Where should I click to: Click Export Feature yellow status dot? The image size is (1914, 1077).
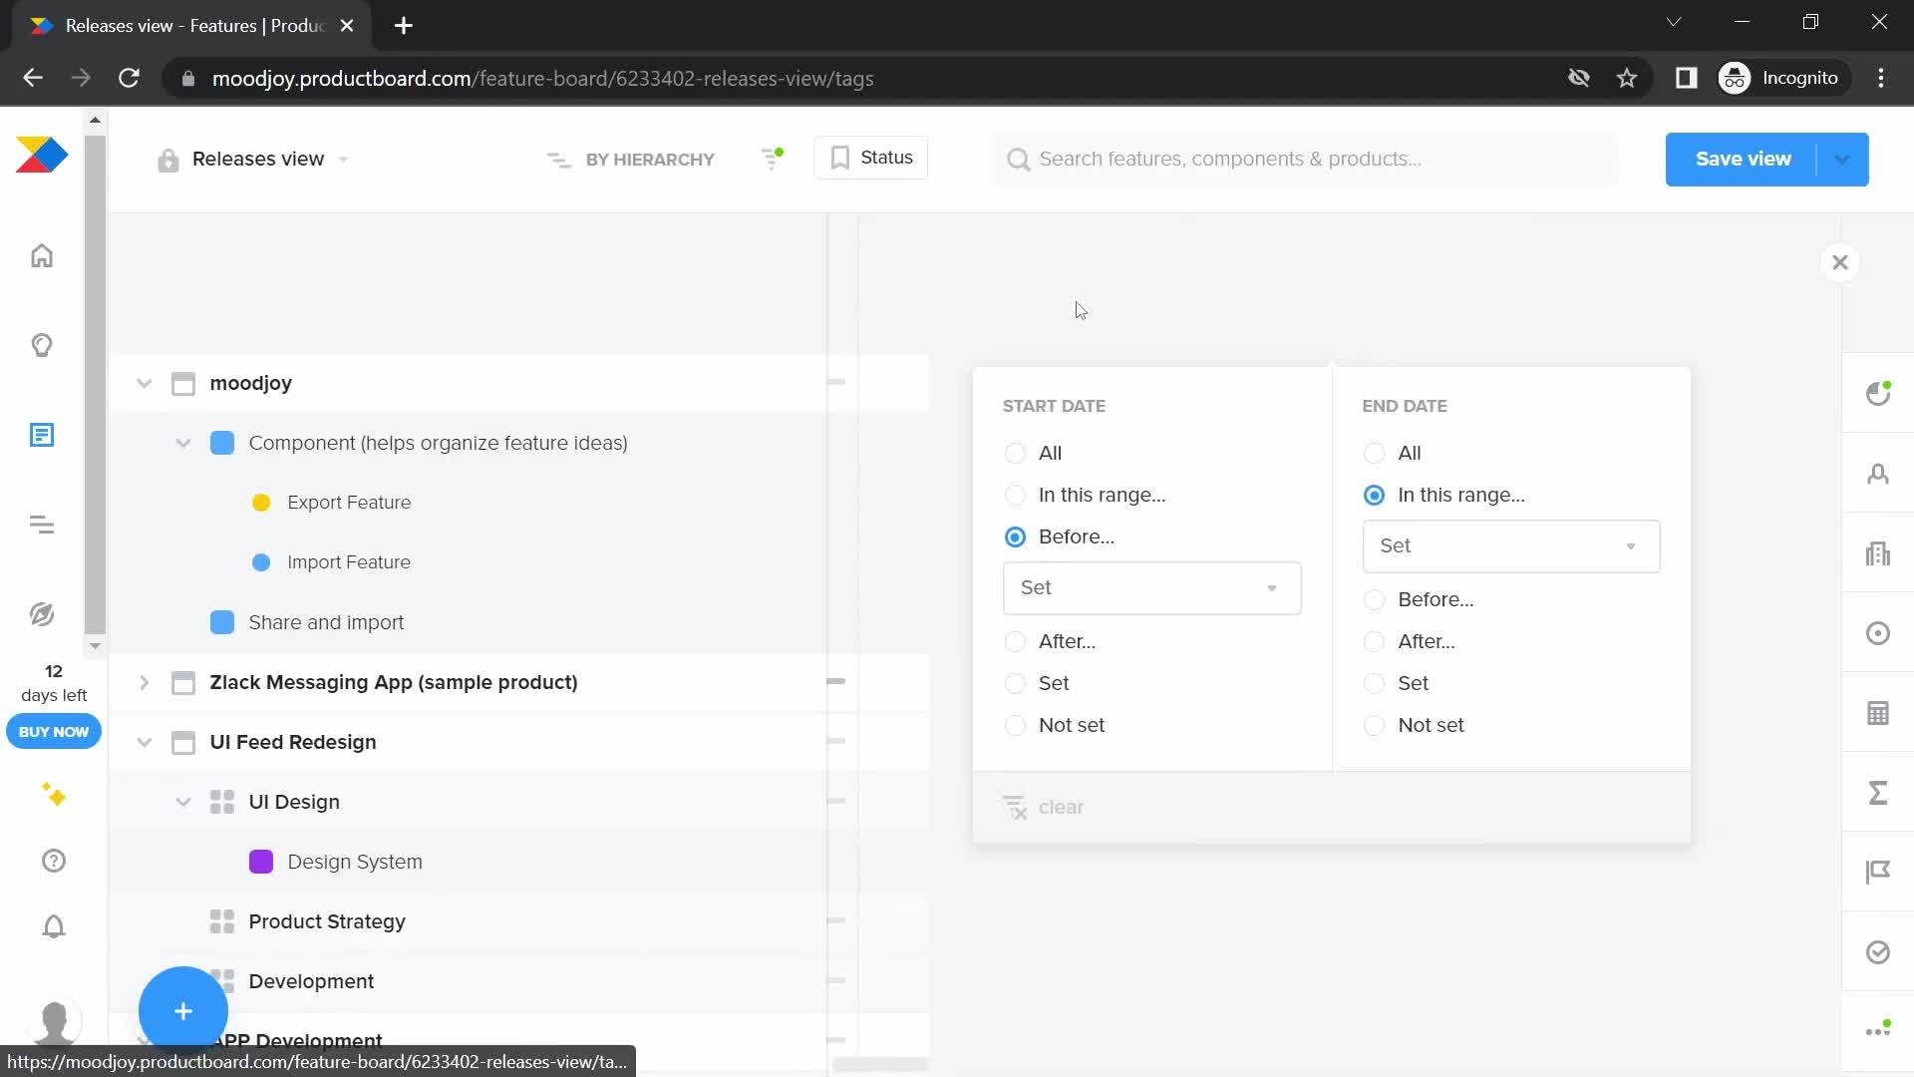coord(261,503)
